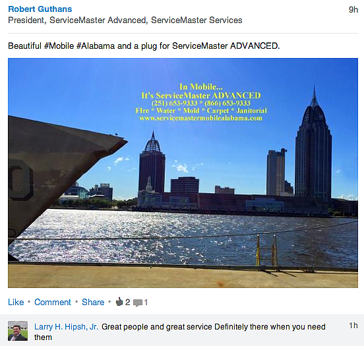Click the comment bubble count icon
The height and width of the screenshot is (346, 364).
(138, 303)
